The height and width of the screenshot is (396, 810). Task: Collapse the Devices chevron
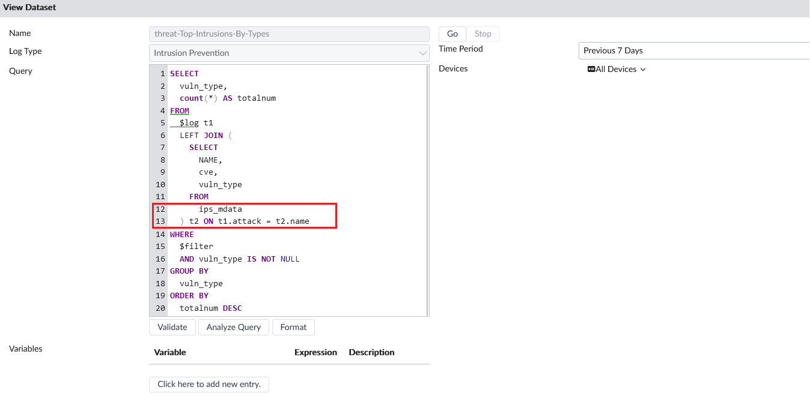tap(642, 70)
